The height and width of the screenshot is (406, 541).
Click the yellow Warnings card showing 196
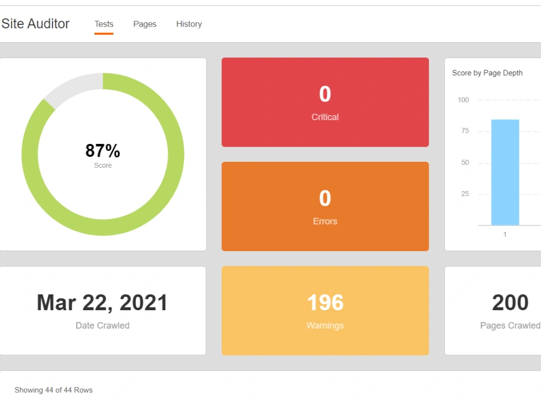325,311
